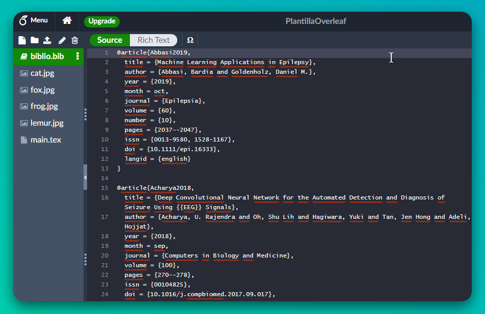The height and width of the screenshot is (314, 485).
Task: Open the Overleaf Menu
Action: tap(34, 21)
